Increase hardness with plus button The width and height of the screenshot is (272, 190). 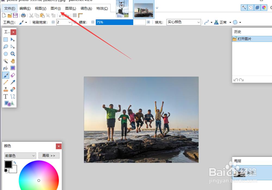click(149, 22)
